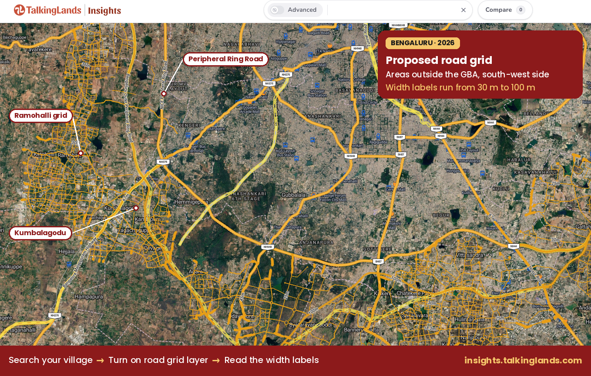
Task: Click the Gubbalala map label
Action: pos(294,195)
